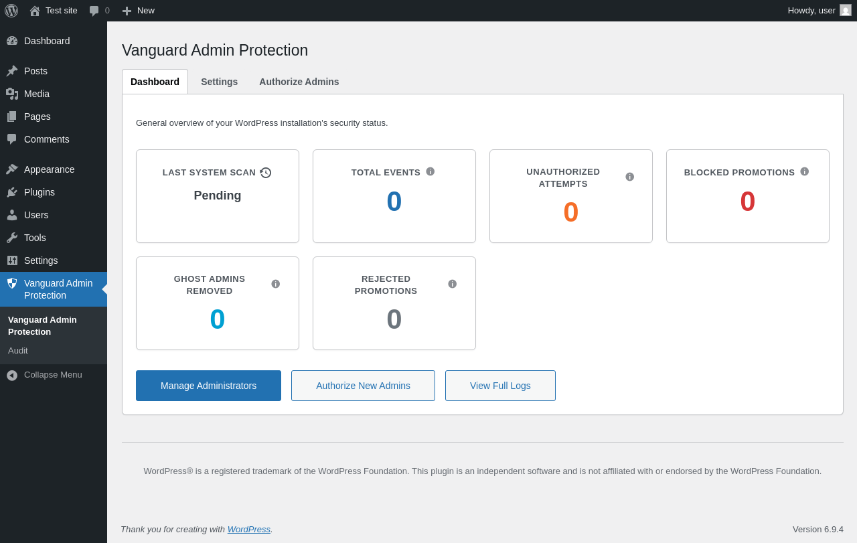Open Appearance in the sidebar menu
The image size is (857, 543).
pos(54,169)
